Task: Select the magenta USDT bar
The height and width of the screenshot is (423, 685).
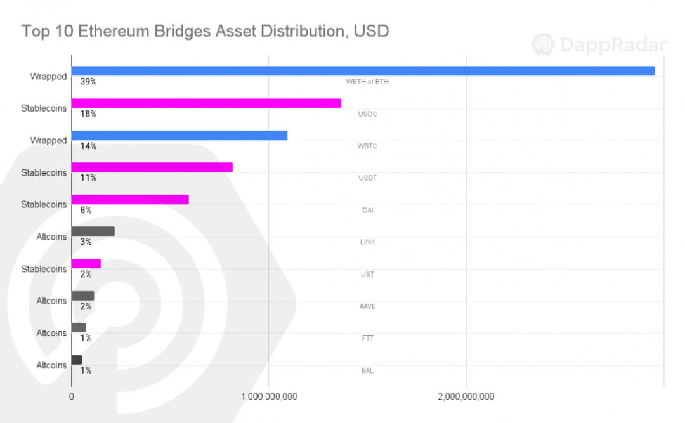Action: (152, 167)
